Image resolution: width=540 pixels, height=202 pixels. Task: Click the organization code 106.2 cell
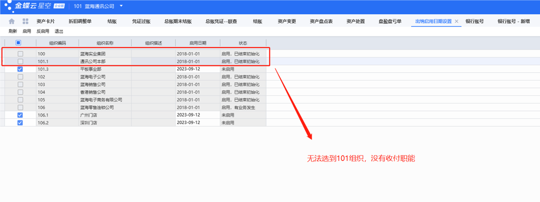point(57,123)
